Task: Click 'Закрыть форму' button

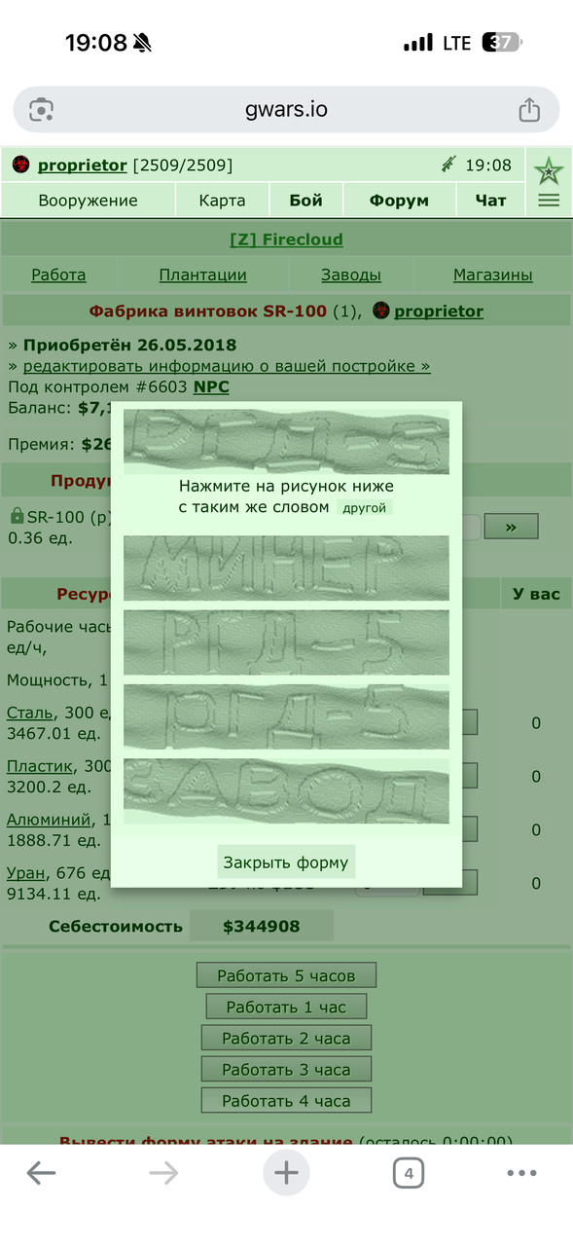Action: [286, 862]
